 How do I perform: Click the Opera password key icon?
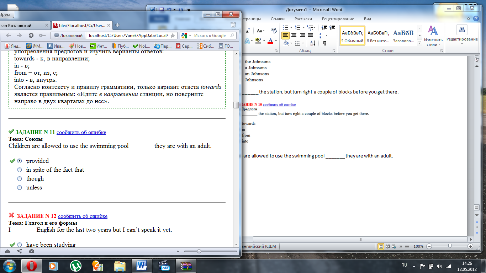(42, 35)
